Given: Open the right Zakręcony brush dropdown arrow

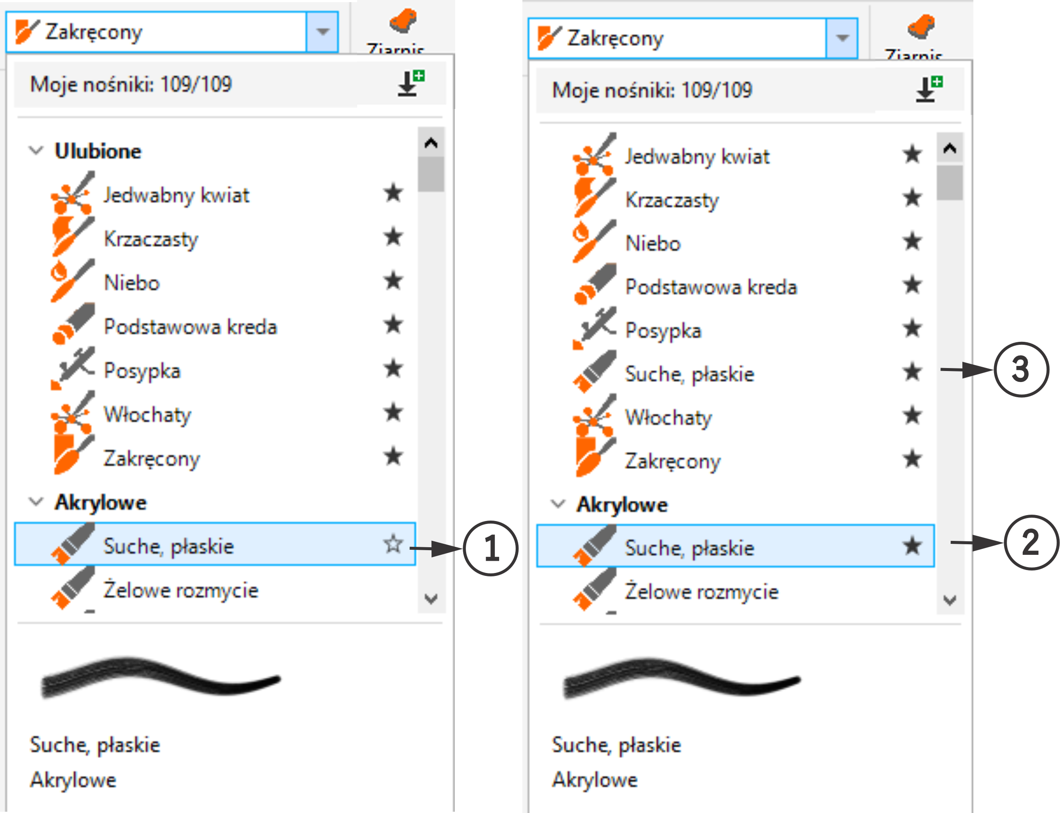Looking at the screenshot, I should [x=842, y=38].
